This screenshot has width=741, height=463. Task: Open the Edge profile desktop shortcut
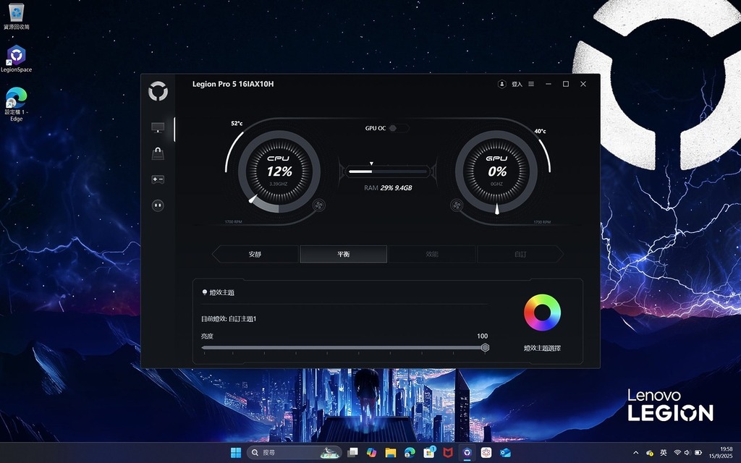(16, 104)
